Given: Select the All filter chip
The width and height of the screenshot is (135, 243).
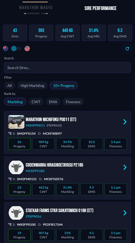Looking at the screenshot, I should tap(9, 86).
